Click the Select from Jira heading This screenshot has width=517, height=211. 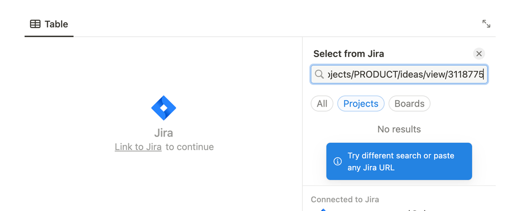[x=348, y=54]
